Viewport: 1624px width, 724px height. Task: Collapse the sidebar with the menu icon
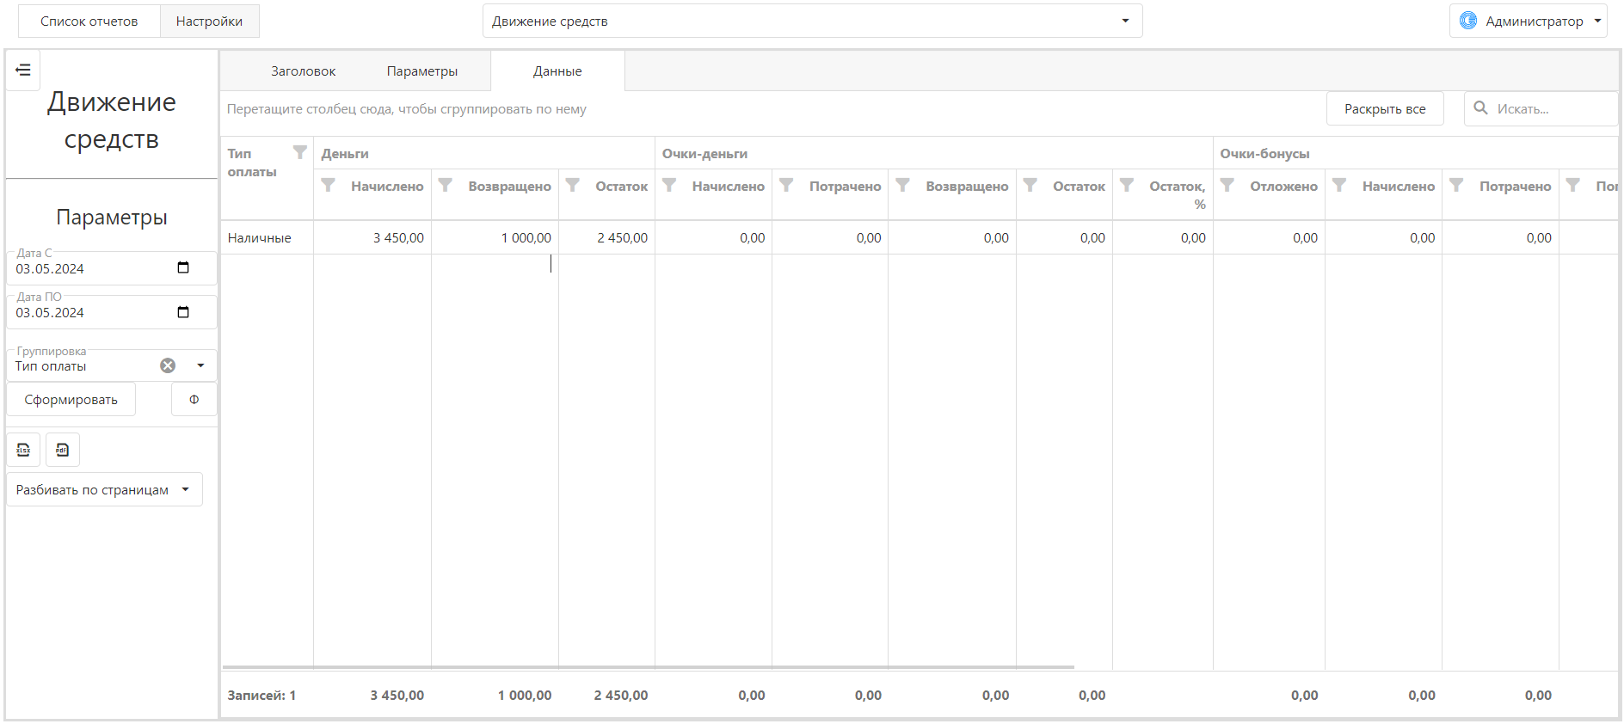pyautogui.click(x=23, y=70)
